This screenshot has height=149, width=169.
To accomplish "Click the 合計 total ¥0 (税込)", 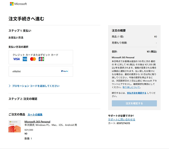I will click(152, 52).
